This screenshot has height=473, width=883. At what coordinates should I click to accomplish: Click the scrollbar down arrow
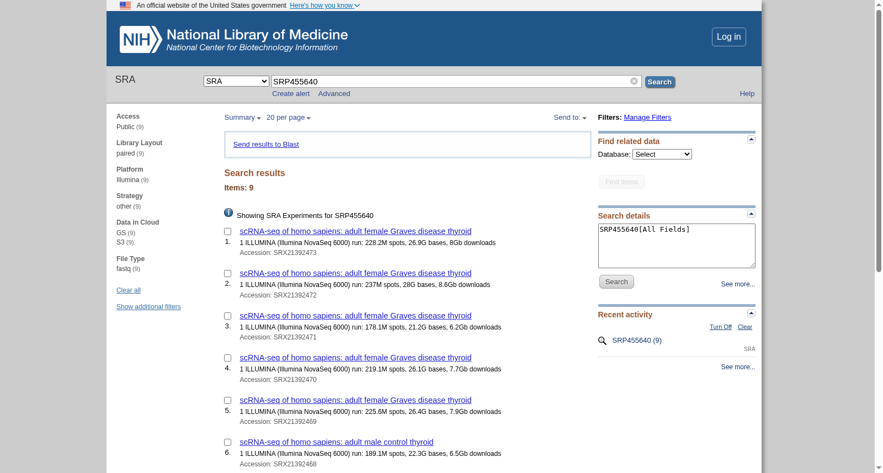879,468
